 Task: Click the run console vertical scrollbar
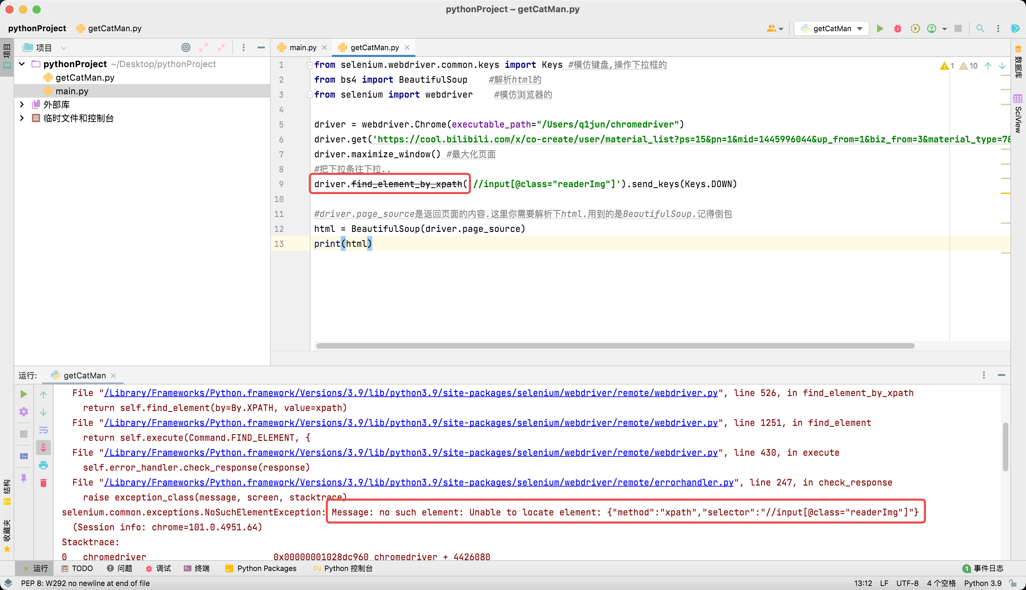click(x=1005, y=447)
